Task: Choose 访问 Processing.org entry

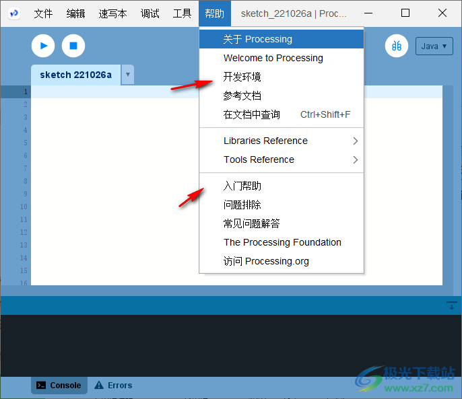Action: 282,261
